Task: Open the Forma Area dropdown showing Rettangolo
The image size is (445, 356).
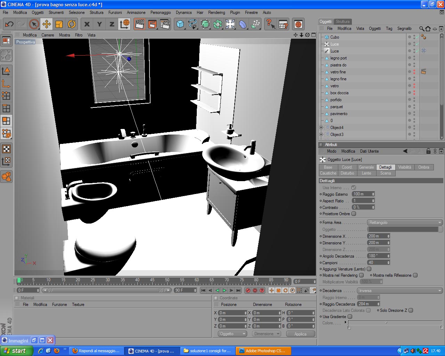Action: click(405, 222)
